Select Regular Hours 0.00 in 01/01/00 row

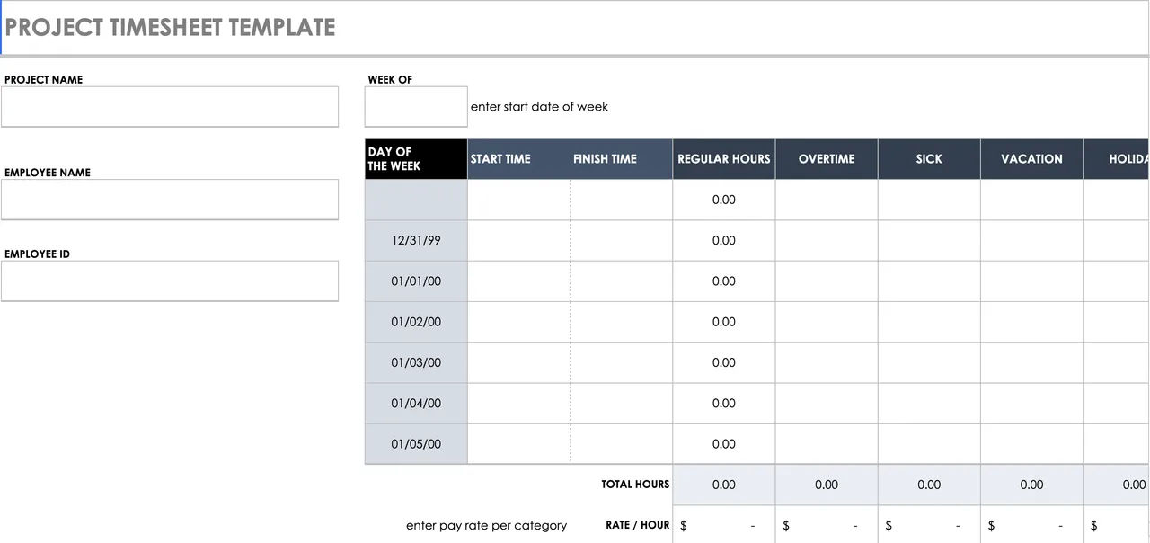tap(724, 281)
